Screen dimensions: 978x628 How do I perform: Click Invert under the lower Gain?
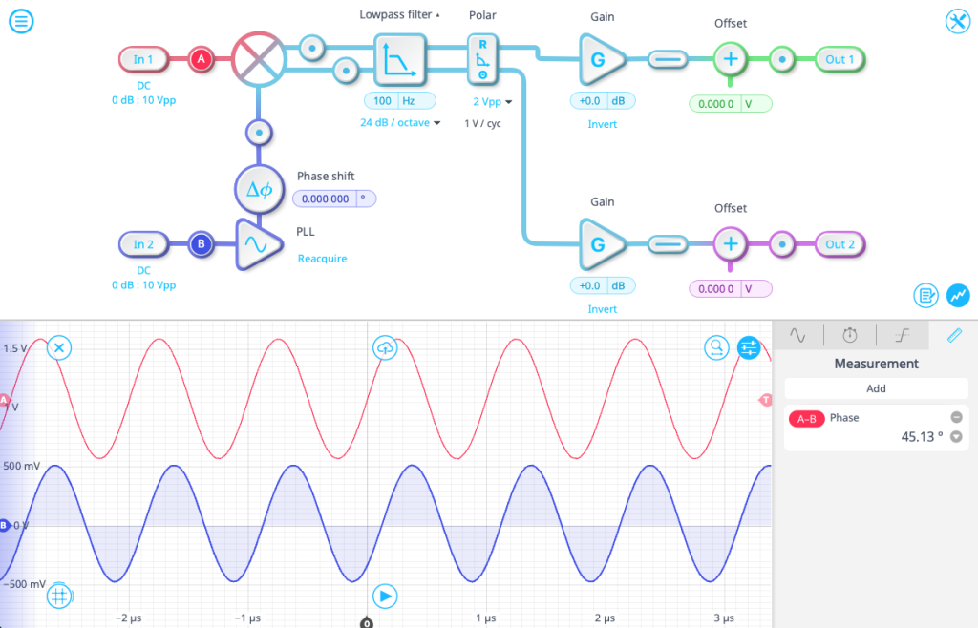click(602, 309)
